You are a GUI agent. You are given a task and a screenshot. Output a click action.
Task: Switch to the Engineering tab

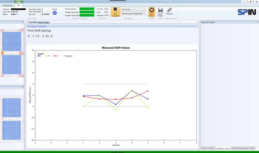coord(7,5)
